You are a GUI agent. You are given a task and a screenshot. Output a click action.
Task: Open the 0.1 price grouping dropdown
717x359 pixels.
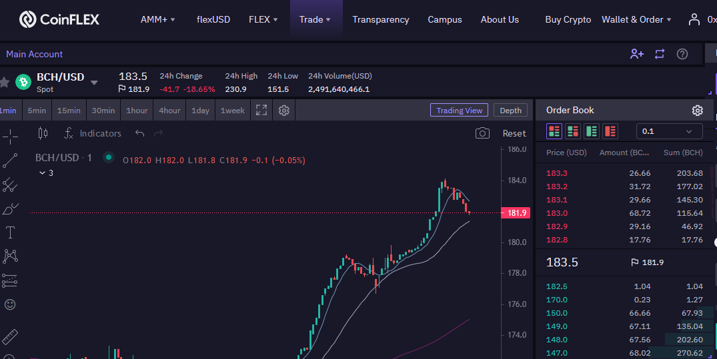click(670, 131)
